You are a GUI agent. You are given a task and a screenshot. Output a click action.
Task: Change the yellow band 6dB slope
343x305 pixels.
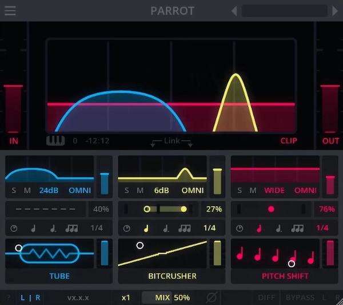coord(161,190)
